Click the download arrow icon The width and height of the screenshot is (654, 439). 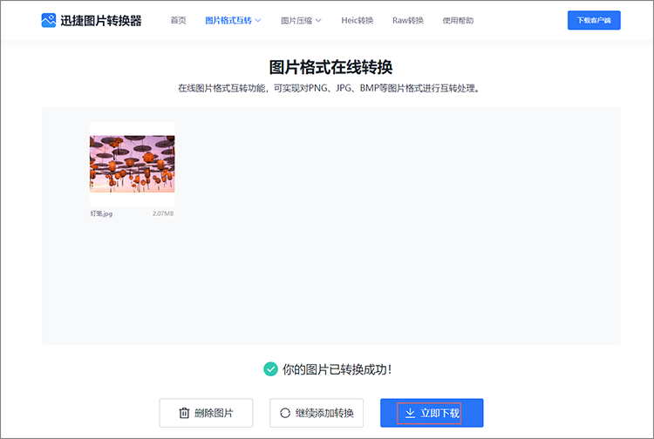click(x=410, y=413)
